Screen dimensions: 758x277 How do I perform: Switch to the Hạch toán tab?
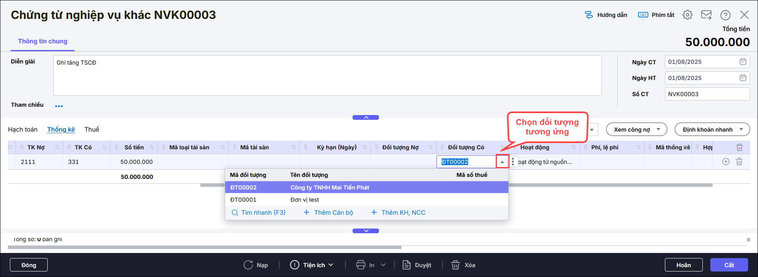pyautogui.click(x=23, y=129)
